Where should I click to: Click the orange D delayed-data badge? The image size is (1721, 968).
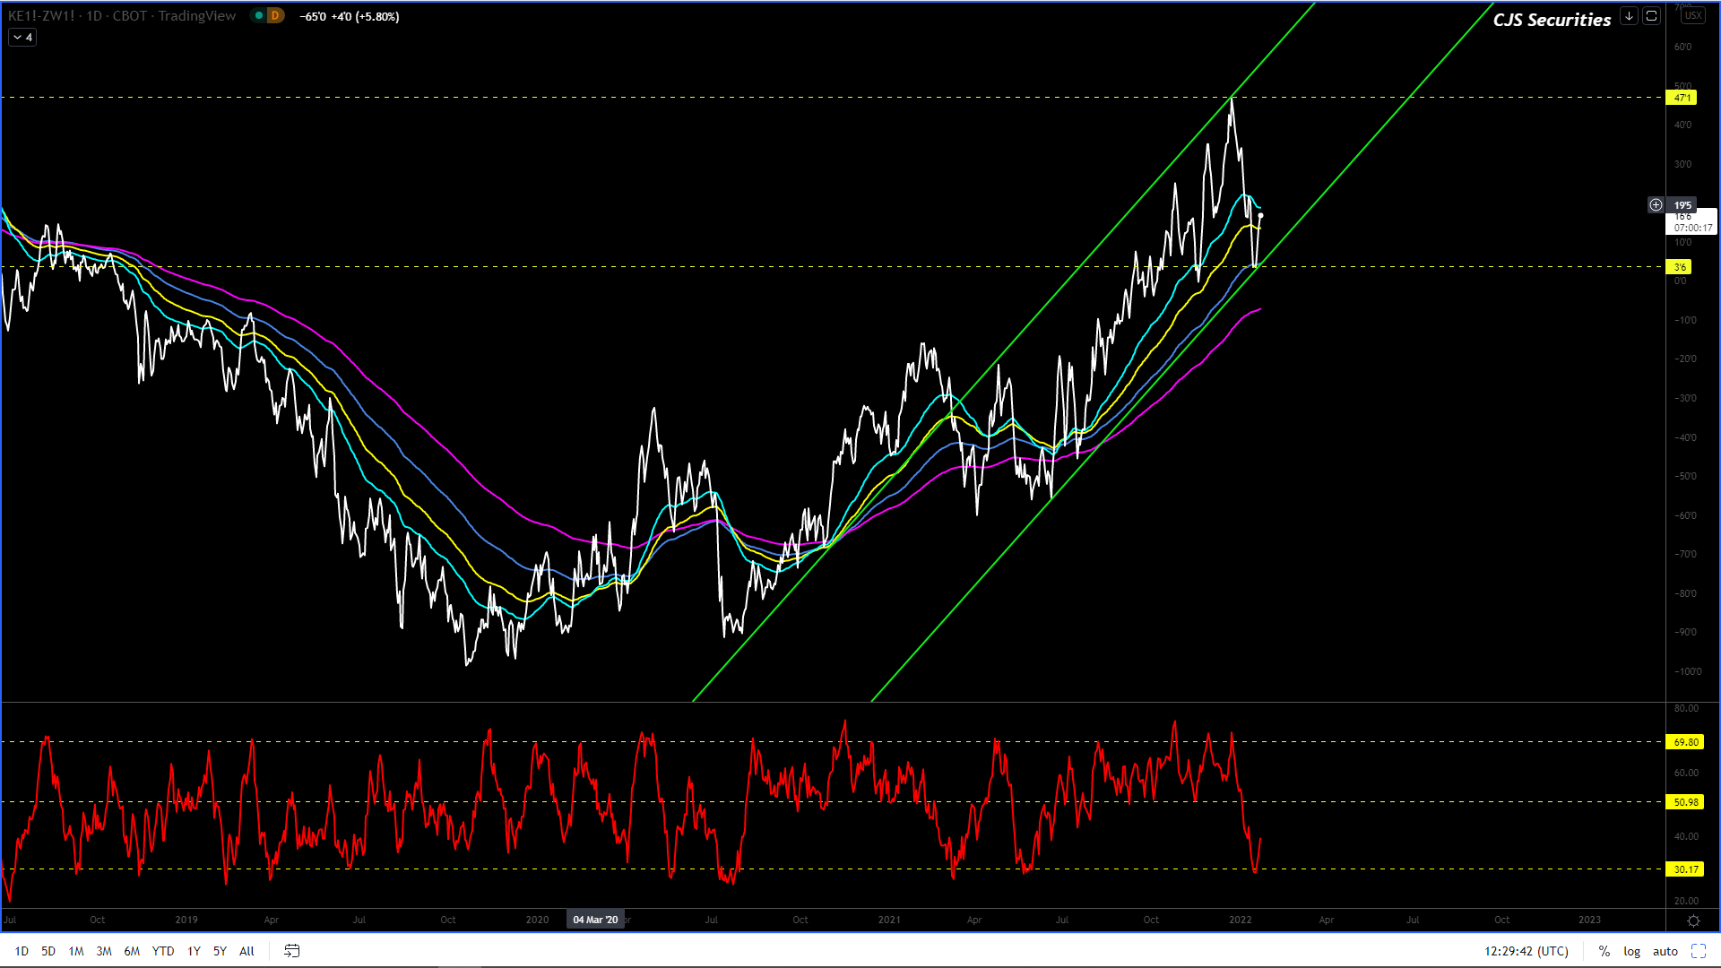point(275,16)
